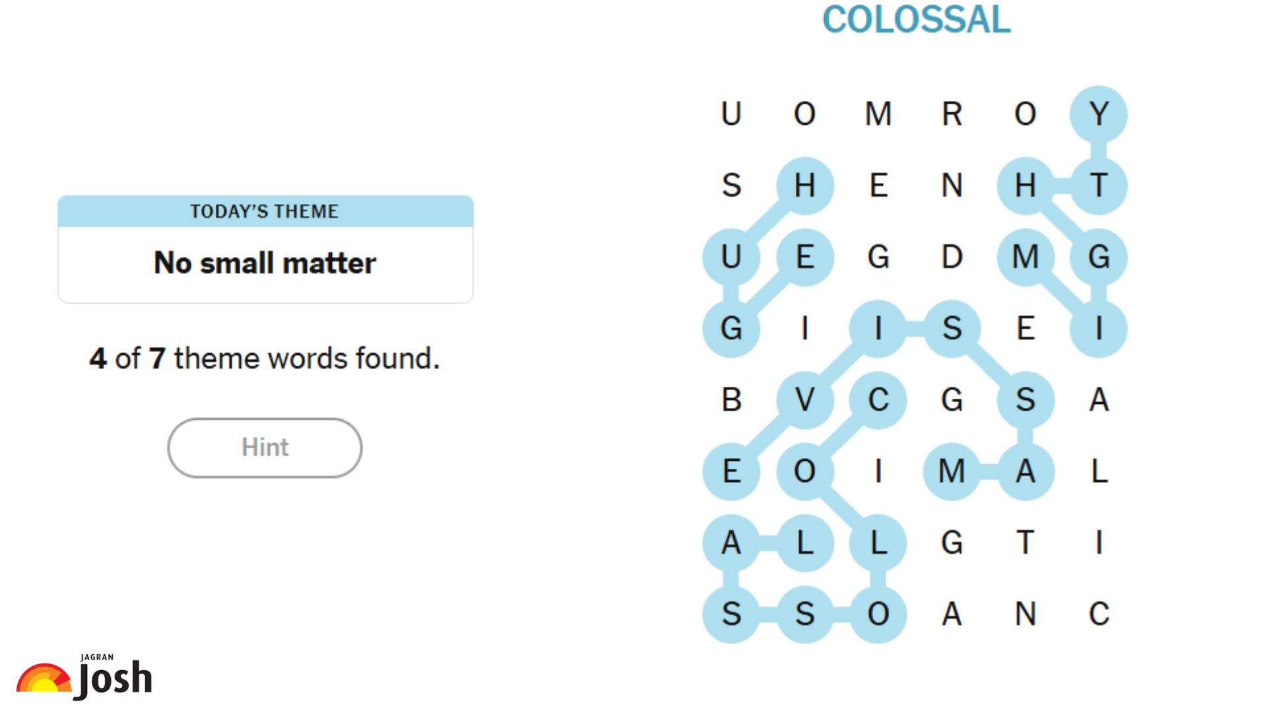Click the B letter at the start of row five
The width and height of the screenshot is (1267, 713).
click(730, 401)
